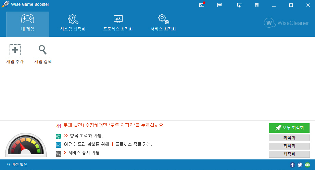Open the Facebook icon in the footer
The image size is (315, 170).
tap(292, 165)
